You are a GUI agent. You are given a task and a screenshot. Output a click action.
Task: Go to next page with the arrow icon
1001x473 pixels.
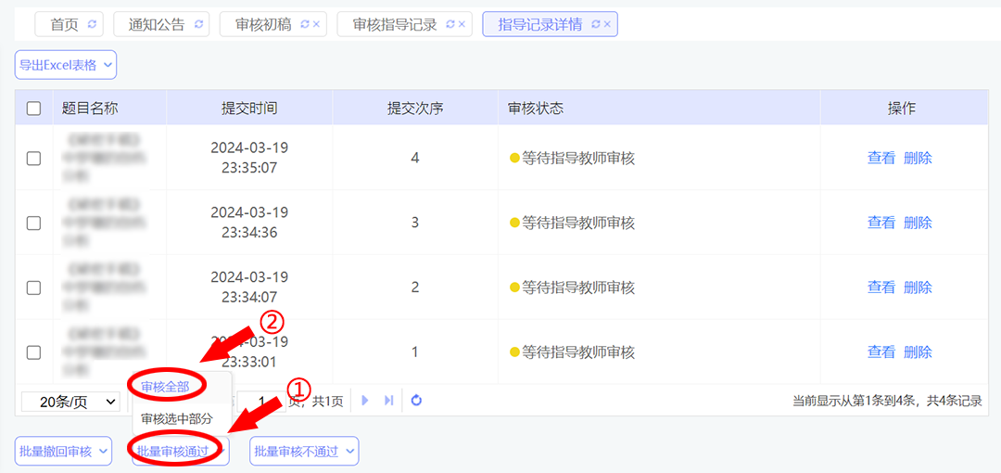click(x=365, y=401)
